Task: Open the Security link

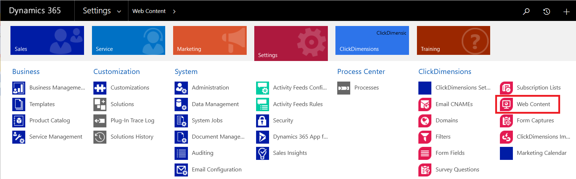Action: coord(283,121)
